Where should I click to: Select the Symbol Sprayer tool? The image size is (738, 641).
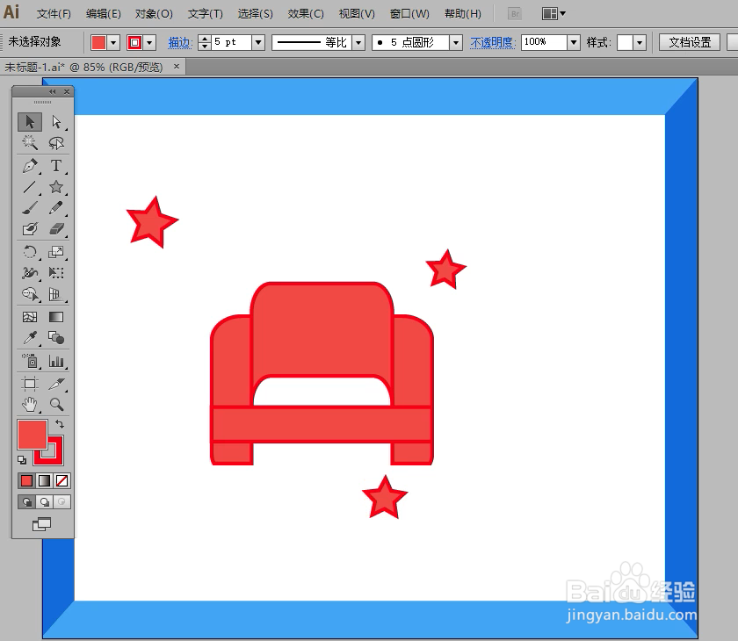(x=30, y=361)
